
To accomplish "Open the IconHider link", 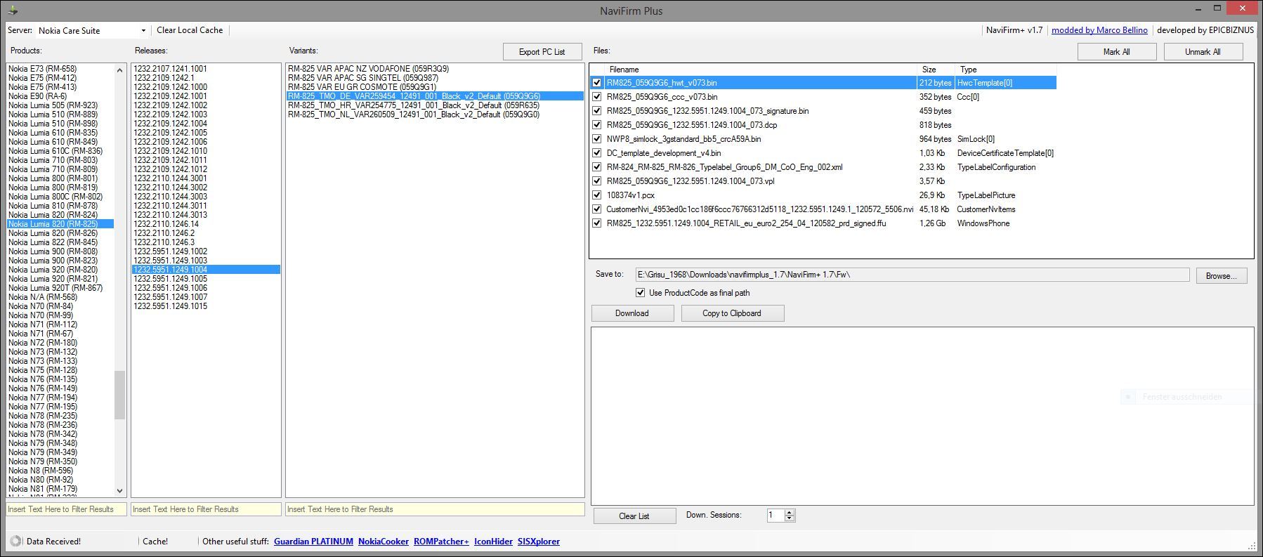I will click(x=493, y=542).
